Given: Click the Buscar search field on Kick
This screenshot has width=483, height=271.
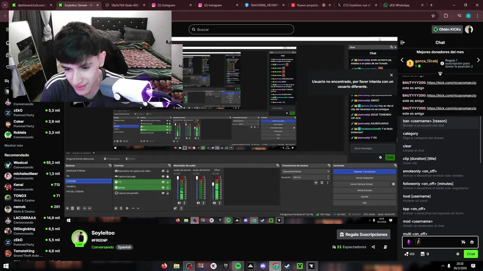Looking at the screenshot, I should click(241, 29).
